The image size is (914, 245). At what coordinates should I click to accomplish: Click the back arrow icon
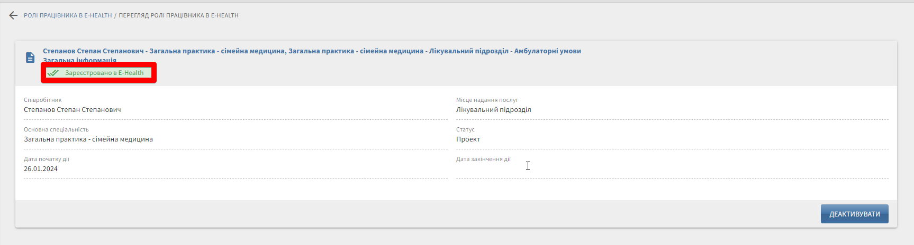pos(13,15)
